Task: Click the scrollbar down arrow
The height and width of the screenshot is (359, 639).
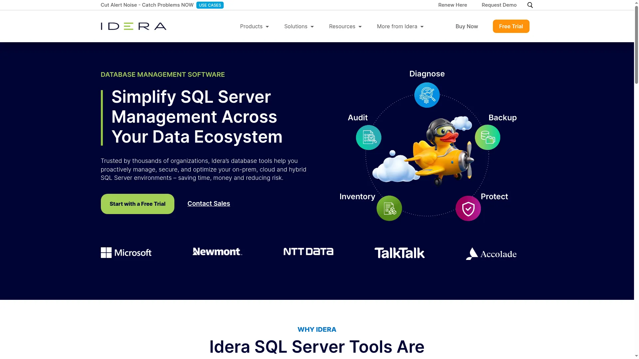Action: click(636, 356)
